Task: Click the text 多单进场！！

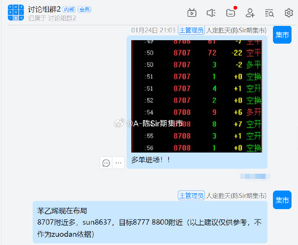Action: [x=151, y=160]
